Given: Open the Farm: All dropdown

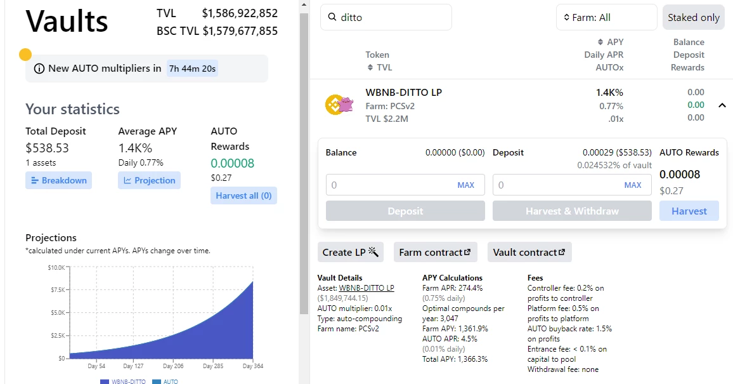Looking at the screenshot, I should tap(606, 17).
